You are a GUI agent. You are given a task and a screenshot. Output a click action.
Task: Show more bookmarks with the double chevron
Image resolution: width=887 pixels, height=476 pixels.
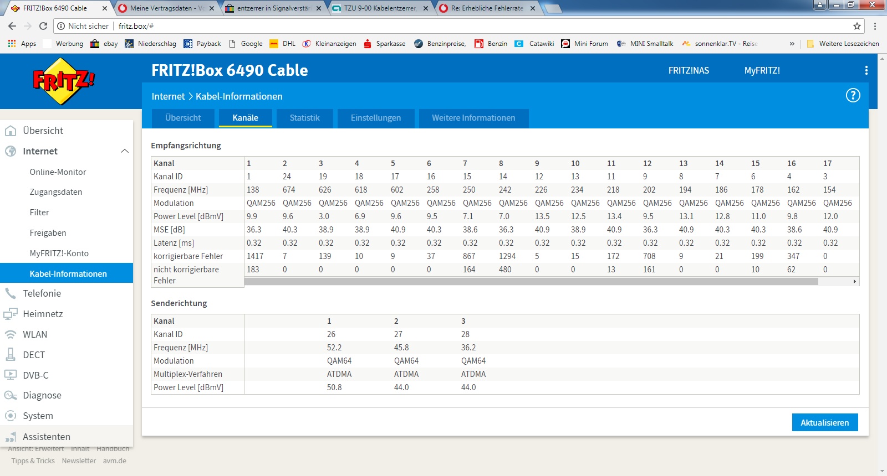[x=792, y=44]
